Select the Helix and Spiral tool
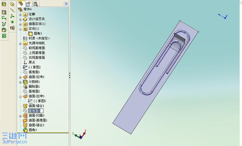 point(4,36)
